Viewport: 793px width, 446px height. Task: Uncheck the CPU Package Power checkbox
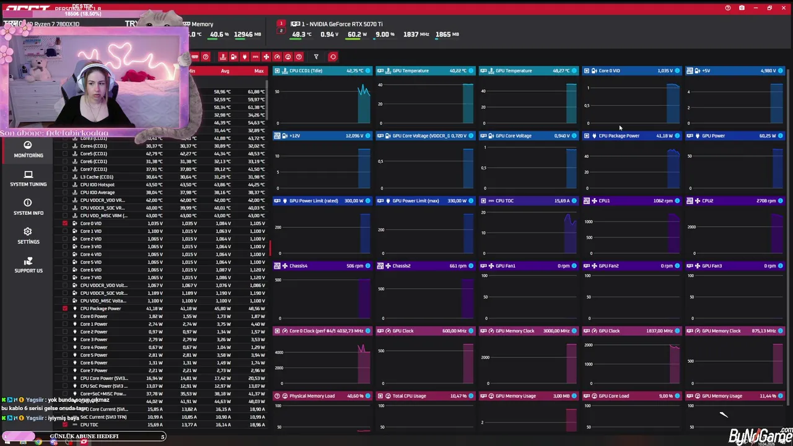tap(65, 308)
